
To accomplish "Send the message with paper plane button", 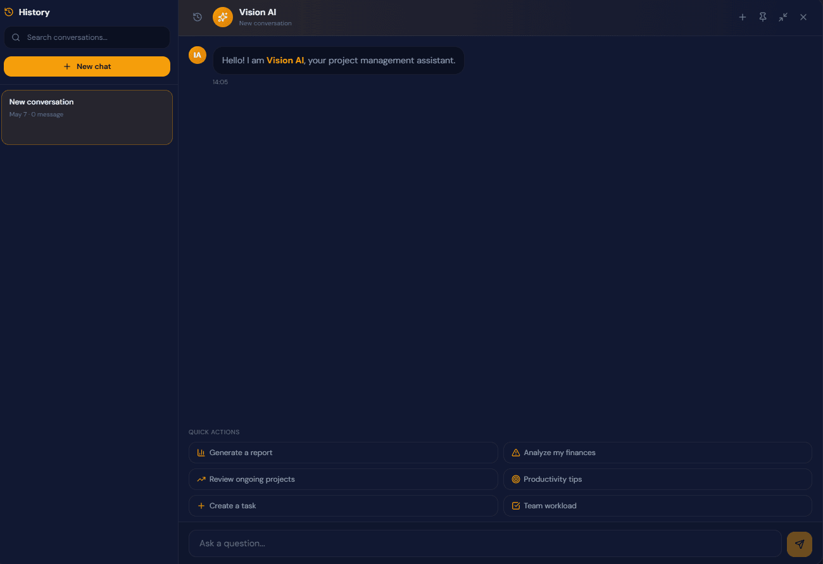I will (x=800, y=544).
